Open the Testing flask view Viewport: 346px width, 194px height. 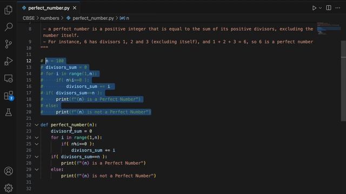[x=9, y=113]
